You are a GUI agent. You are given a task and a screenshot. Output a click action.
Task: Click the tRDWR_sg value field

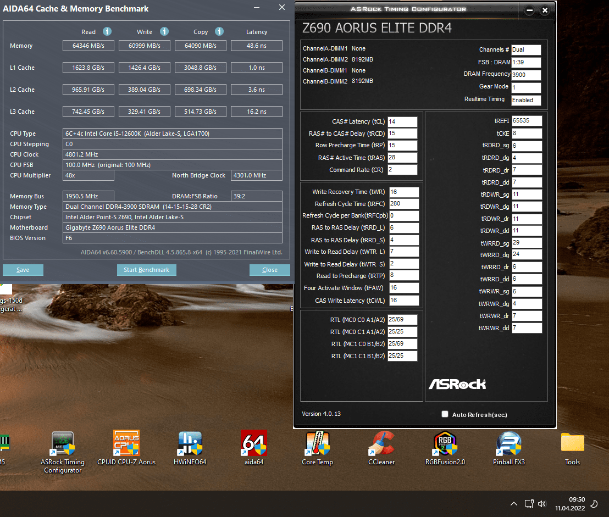pos(527,194)
